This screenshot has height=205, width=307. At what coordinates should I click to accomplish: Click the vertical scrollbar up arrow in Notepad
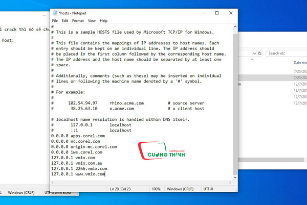point(235,27)
